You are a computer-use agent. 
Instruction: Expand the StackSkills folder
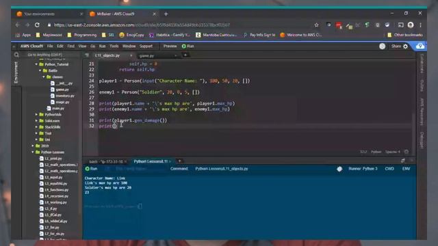coord(36,127)
